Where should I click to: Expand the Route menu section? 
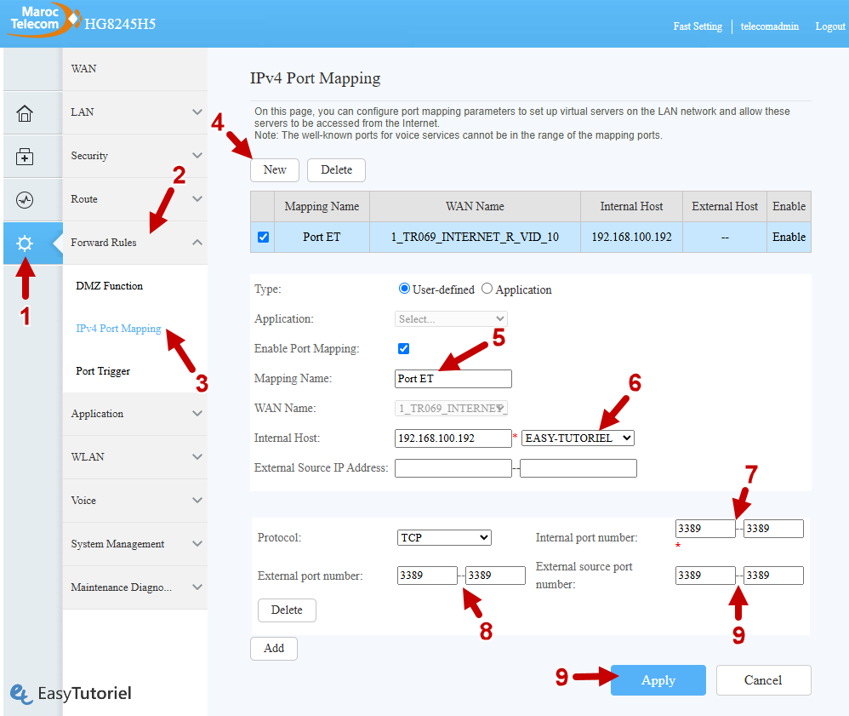click(x=134, y=199)
